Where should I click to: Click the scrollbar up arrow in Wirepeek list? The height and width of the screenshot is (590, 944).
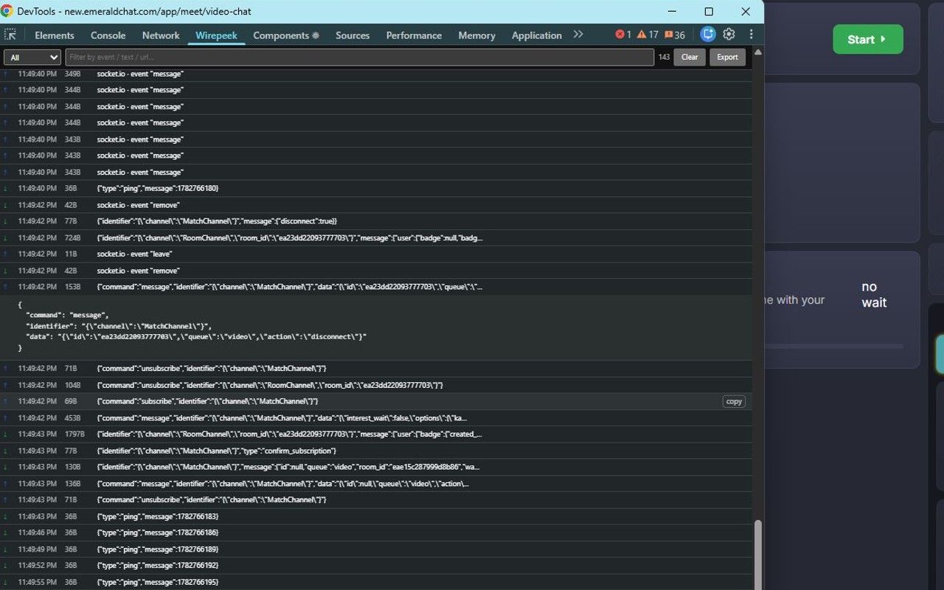coord(757,52)
